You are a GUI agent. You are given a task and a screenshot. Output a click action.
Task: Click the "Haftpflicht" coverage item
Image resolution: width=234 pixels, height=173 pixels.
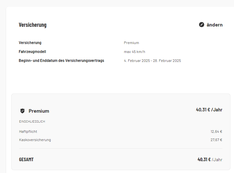click(x=28, y=132)
